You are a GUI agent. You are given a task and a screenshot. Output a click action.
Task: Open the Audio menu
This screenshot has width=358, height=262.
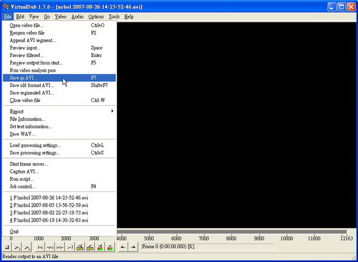(x=77, y=17)
